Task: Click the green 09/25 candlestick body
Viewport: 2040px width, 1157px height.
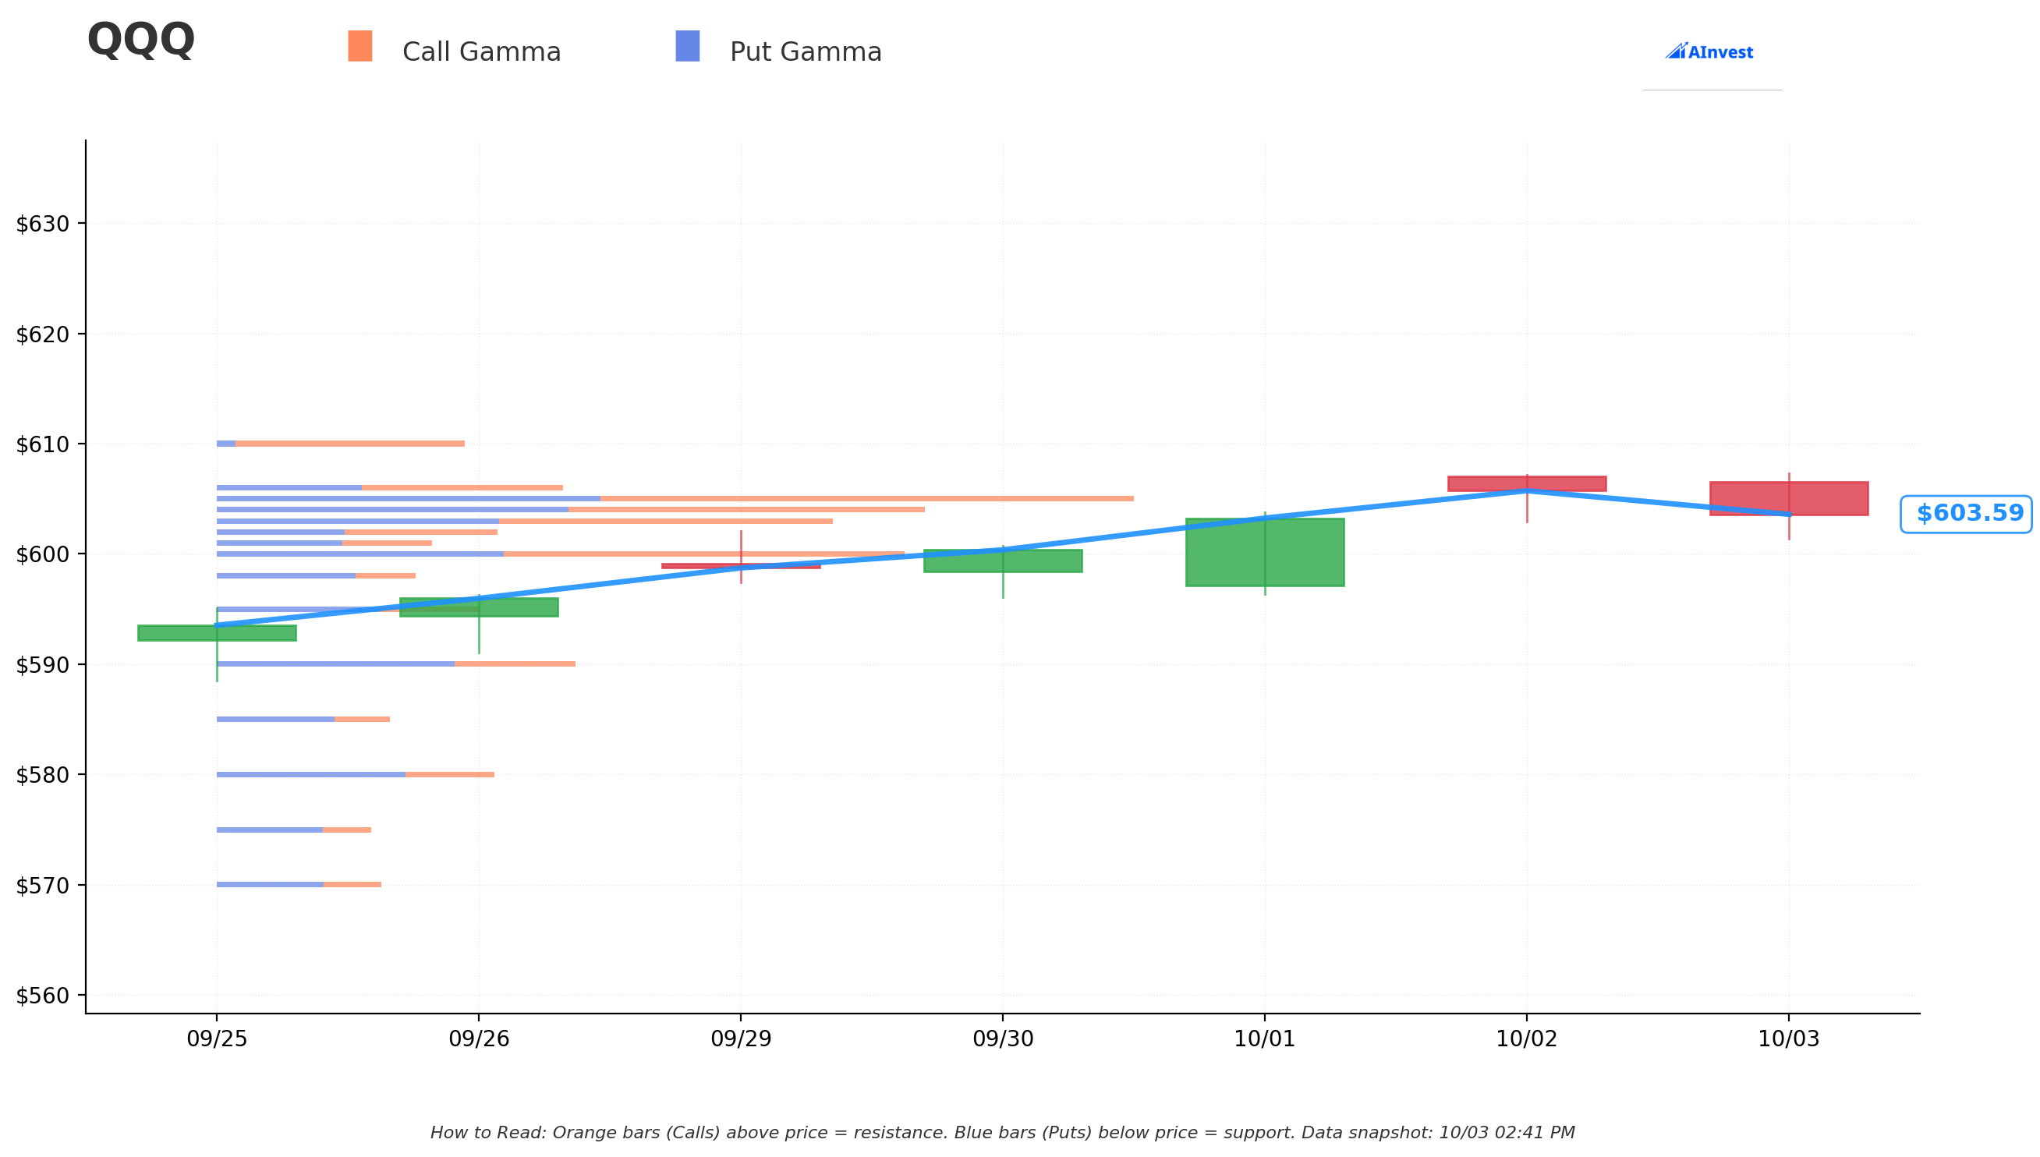Action: [217, 633]
